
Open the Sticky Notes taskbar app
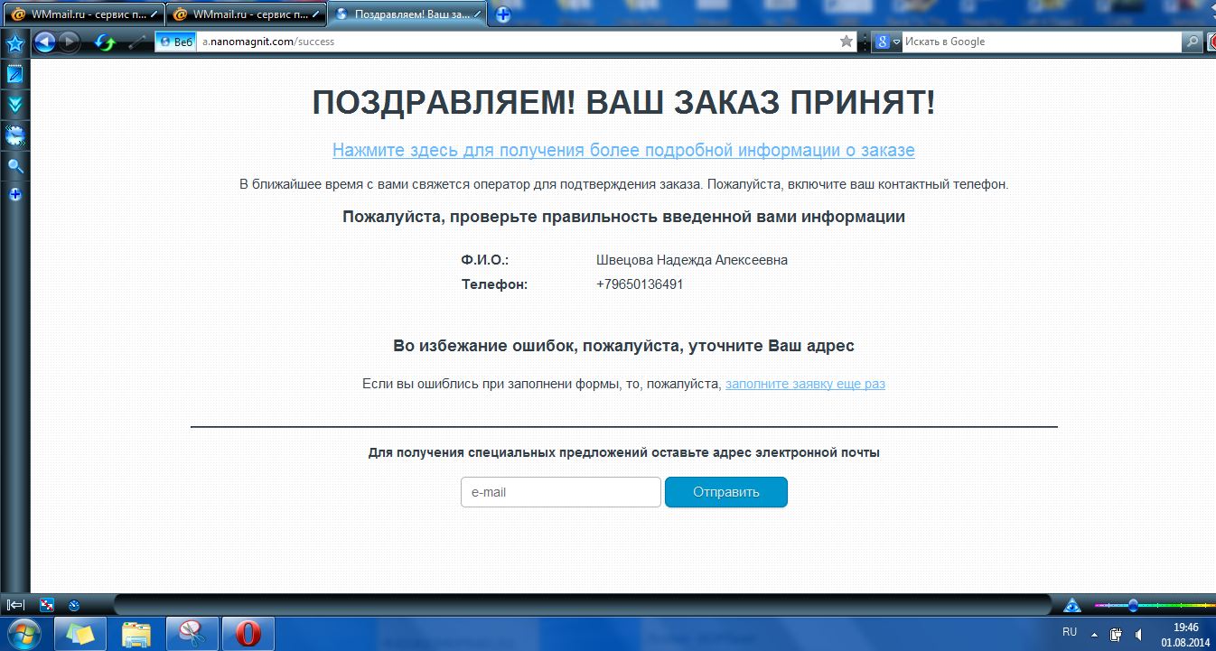80,634
